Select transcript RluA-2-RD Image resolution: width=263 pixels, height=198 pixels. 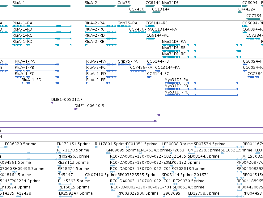(95, 35)
